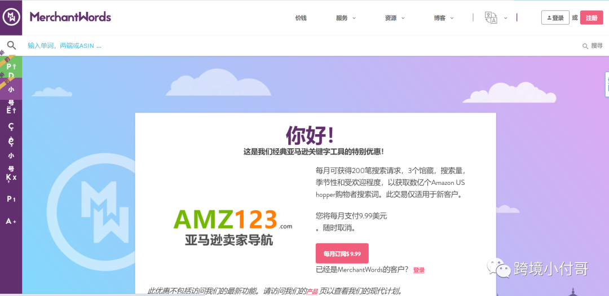609x296 pixels.
Task: Select the 'Ë' sidebar icon
Action: tap(11, 111)
